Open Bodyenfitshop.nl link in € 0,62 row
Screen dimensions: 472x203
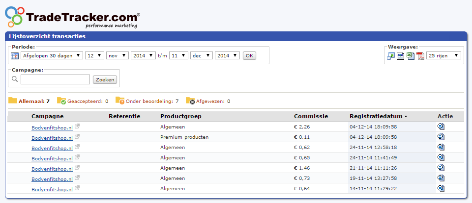pyautogui.click(x=52, y=148)
